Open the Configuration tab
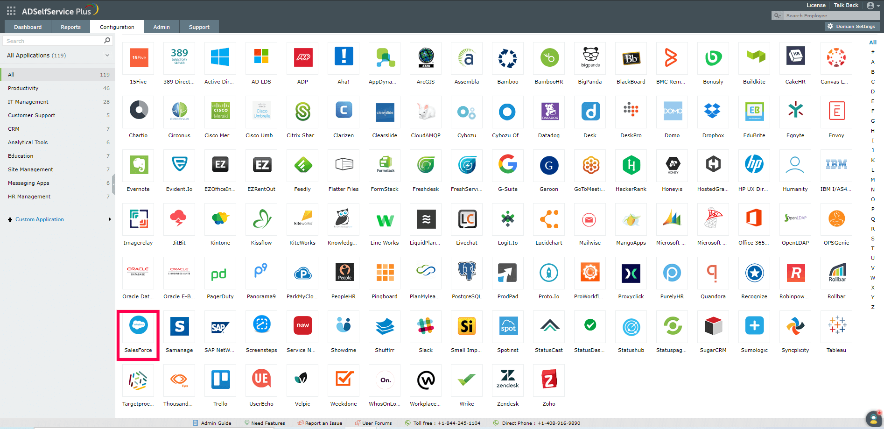Screen dimensions: 884x429 [x=117, y=27]
